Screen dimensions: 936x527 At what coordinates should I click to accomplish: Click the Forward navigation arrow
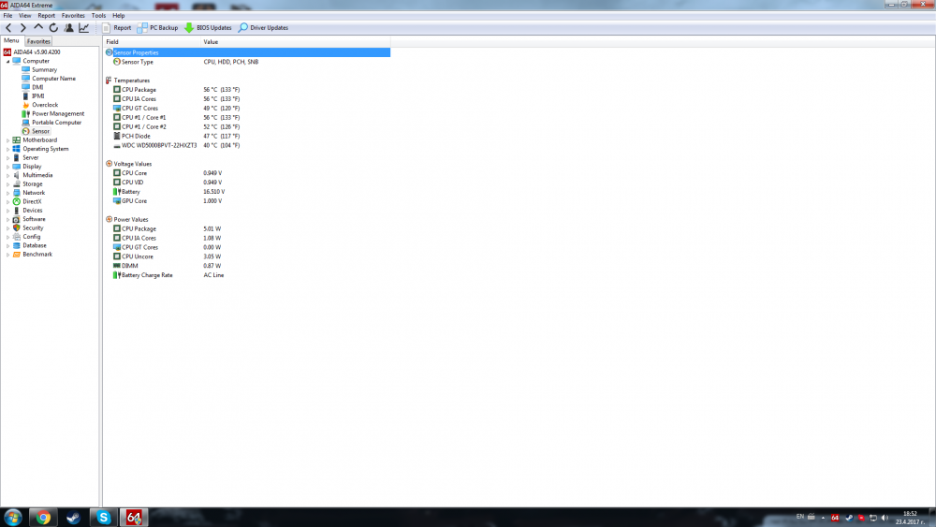(23, 27)
